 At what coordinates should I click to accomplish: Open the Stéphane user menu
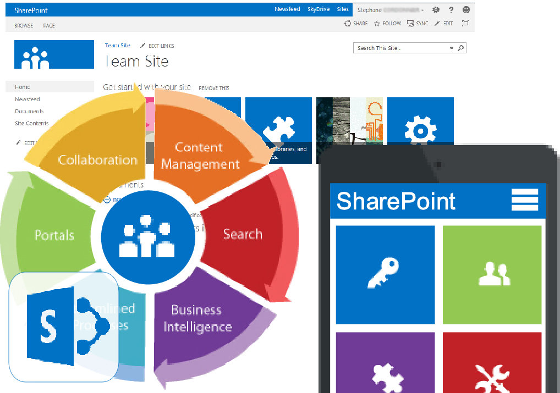coord(391,10)
